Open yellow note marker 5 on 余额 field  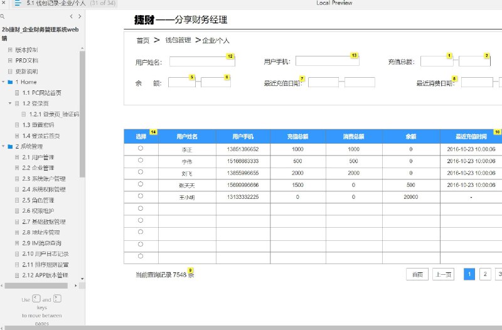coord(192,77)
